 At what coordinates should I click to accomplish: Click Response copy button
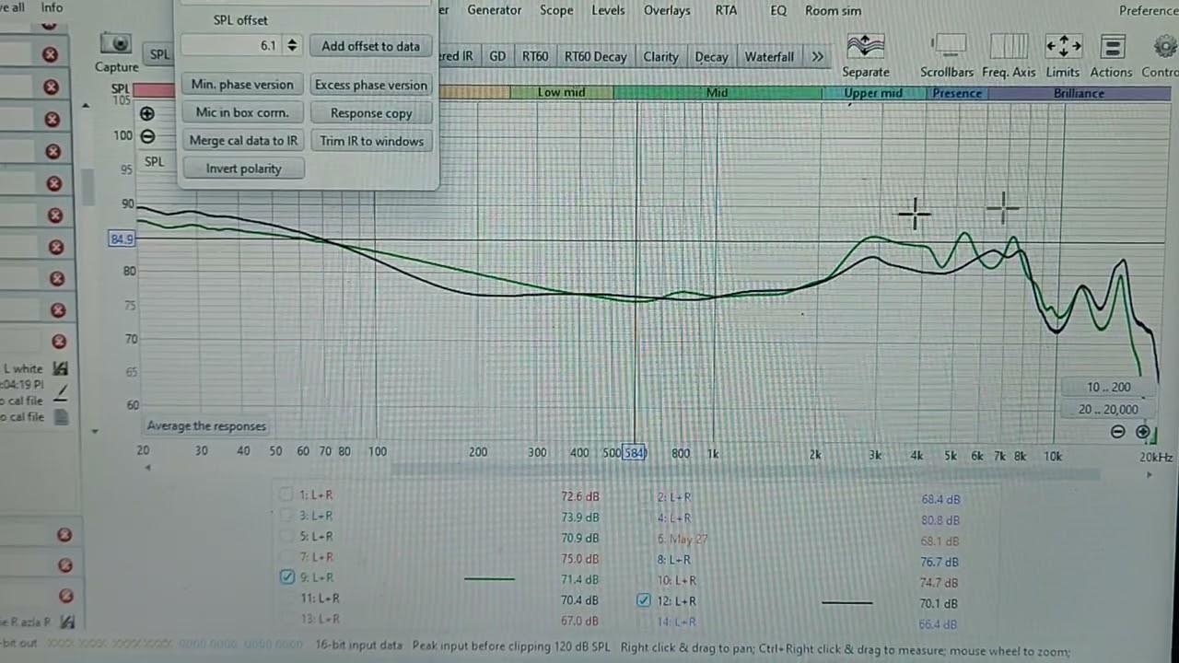click(371, 113)
